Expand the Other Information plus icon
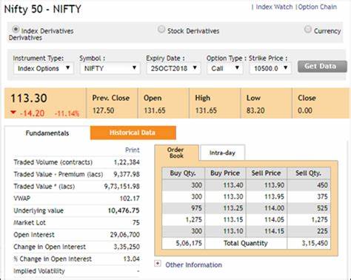Viewport: 351px width, 280px height. pos(158,264)
